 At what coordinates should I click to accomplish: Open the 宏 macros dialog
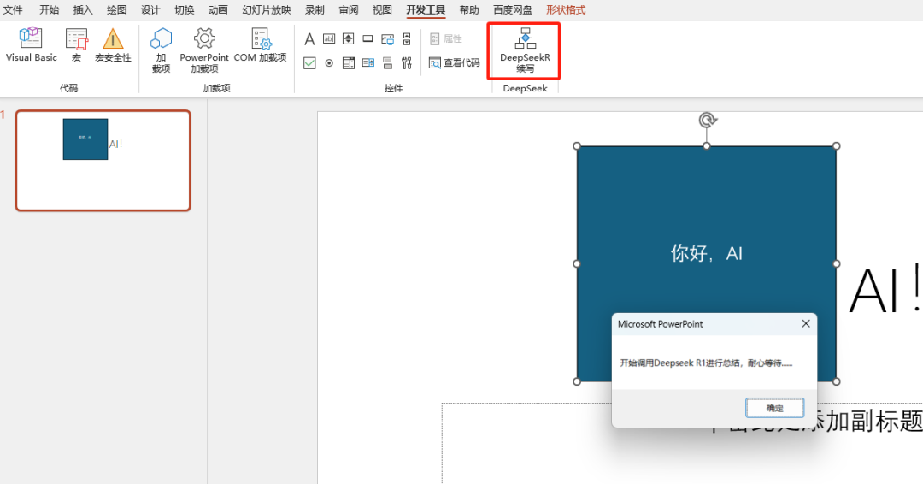point(77,45)
